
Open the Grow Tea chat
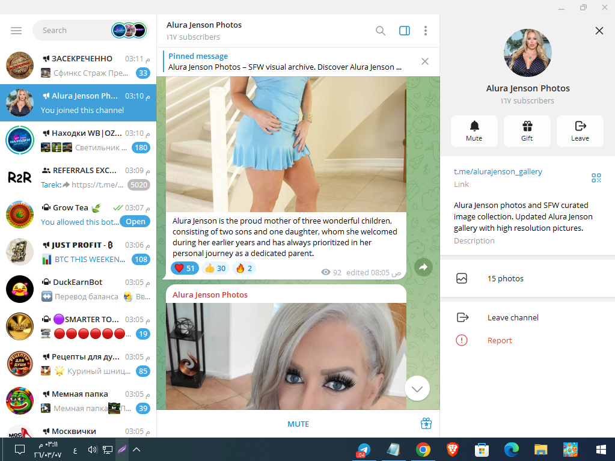(78, 215)
